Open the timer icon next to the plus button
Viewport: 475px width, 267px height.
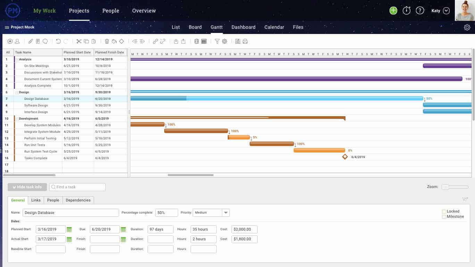point(406,10)
